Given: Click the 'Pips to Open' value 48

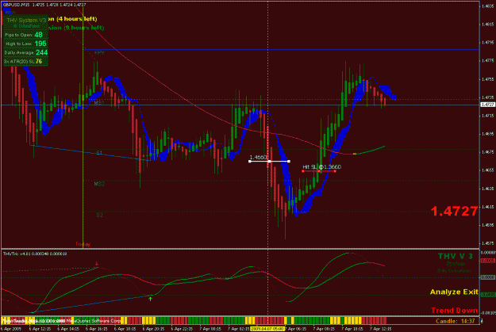Looking at the screenshot, I should [38, 35].
